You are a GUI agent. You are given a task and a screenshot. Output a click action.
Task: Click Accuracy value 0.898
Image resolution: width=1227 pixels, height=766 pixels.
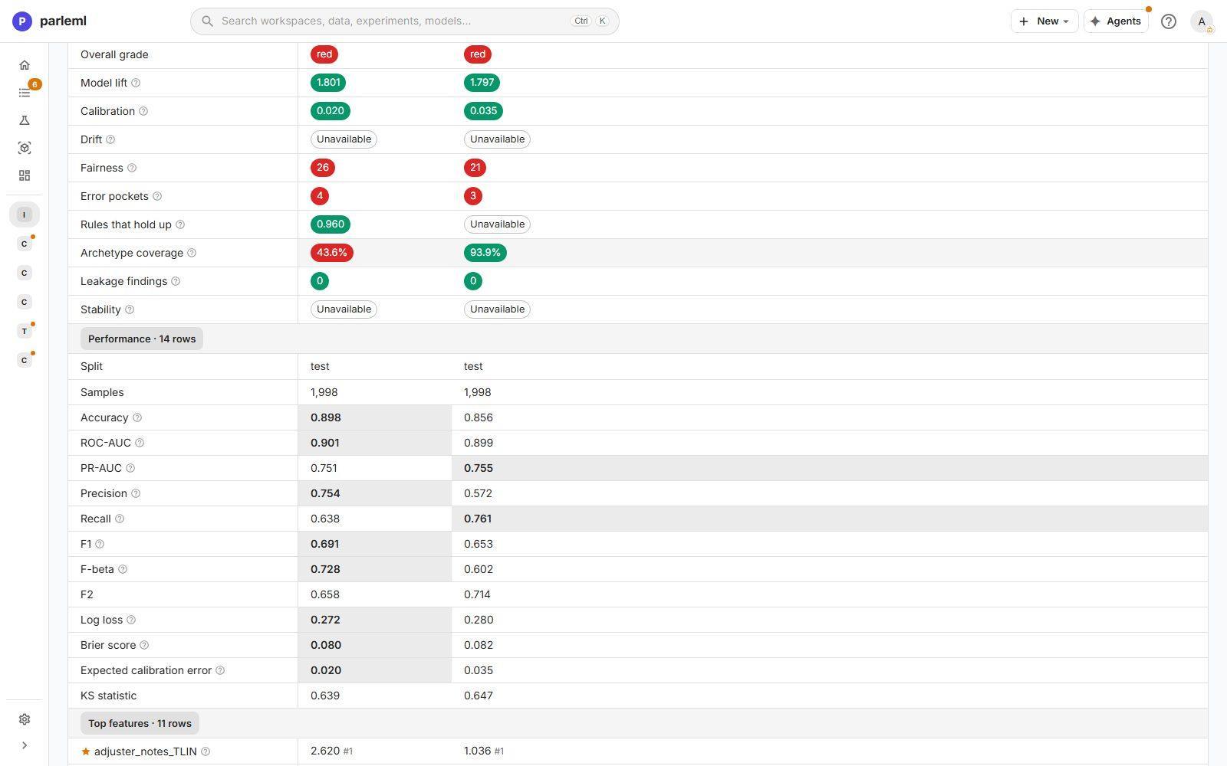coord(326,417)
